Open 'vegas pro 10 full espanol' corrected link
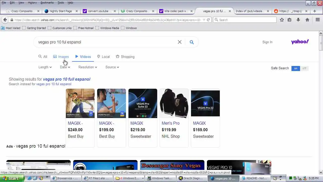323x182 pixels. (x=67, y=79)
